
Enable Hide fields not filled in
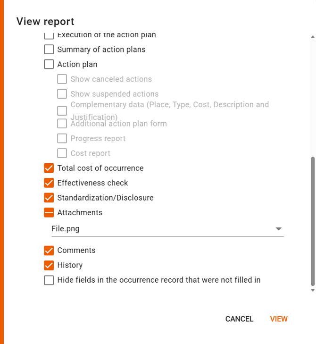[49, 280]
